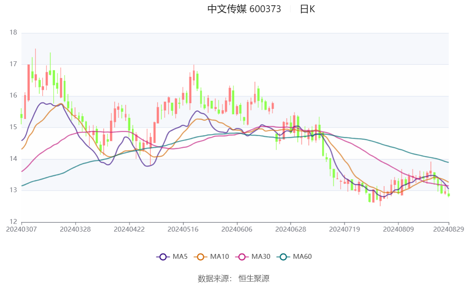Select the 20240628 date label on the axis
This screenshot has width=467, height=284.
coord(291,229)
